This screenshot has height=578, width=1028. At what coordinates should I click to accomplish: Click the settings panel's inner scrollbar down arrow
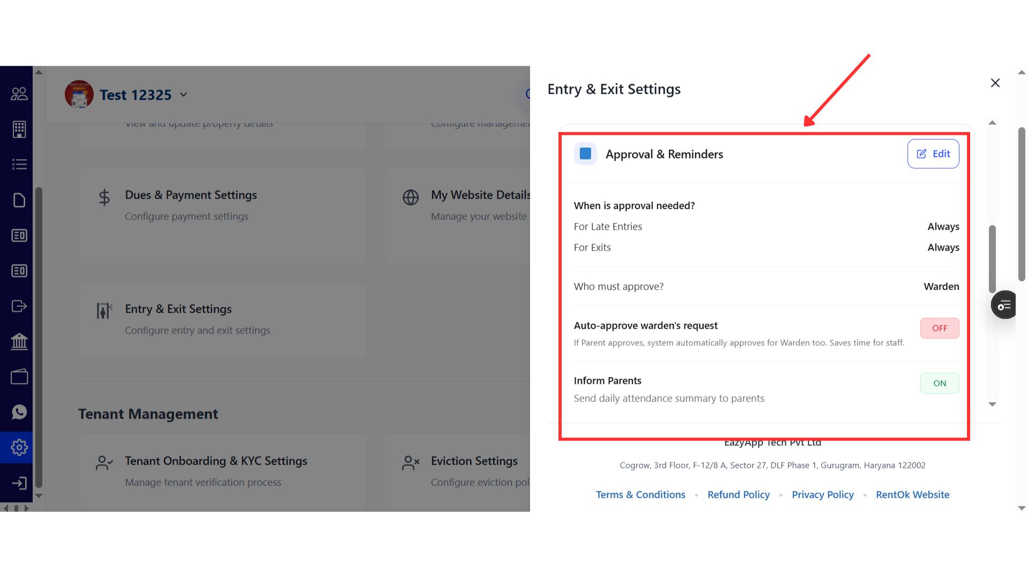pyautogui.click(x=992, y=405)
